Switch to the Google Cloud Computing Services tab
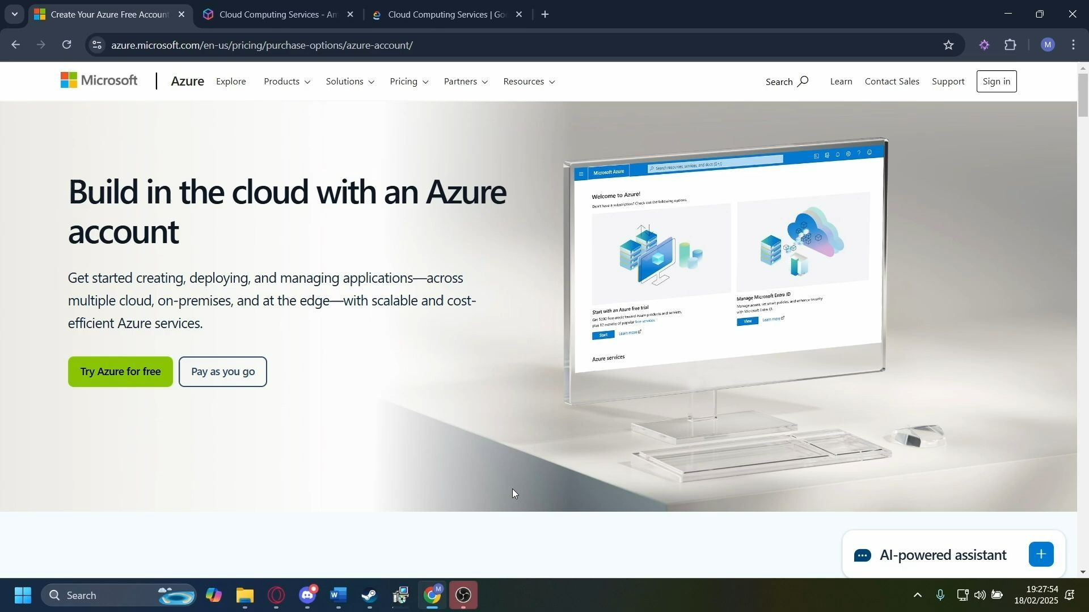Screen dimensions: 1089x612 447,15
